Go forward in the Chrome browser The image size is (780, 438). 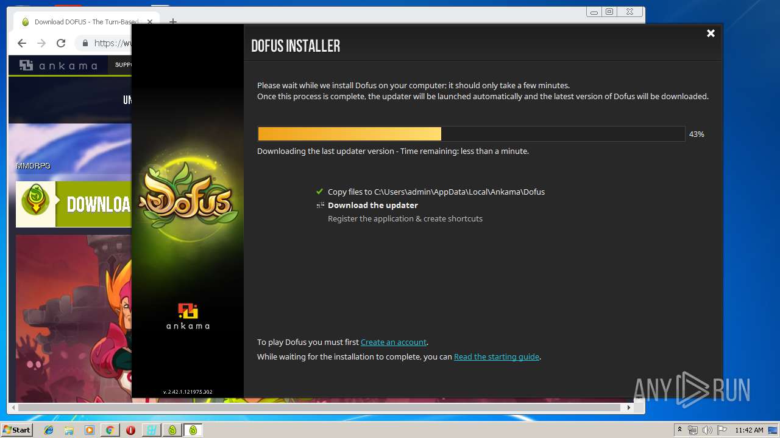pyautogui.click(x=41, y=43)
